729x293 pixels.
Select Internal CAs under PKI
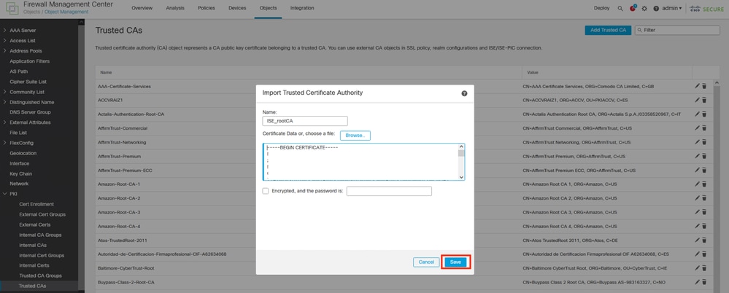tap(33, 245)
